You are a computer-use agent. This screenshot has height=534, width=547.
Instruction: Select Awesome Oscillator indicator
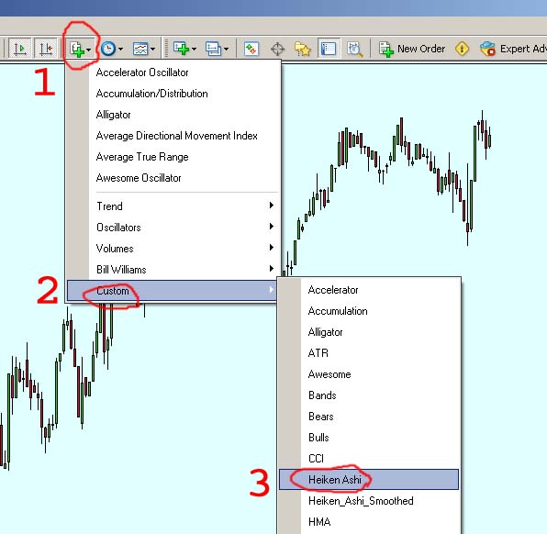(x=173, y=178)
